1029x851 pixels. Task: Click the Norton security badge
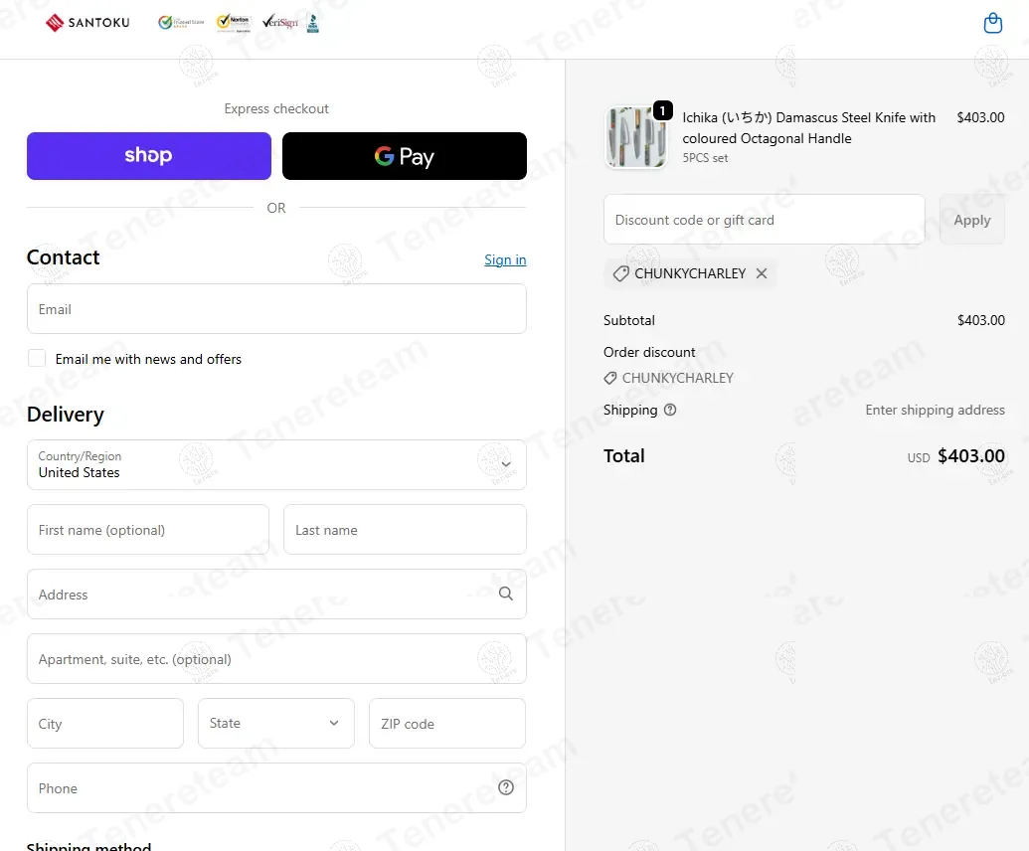click(235, 23)
